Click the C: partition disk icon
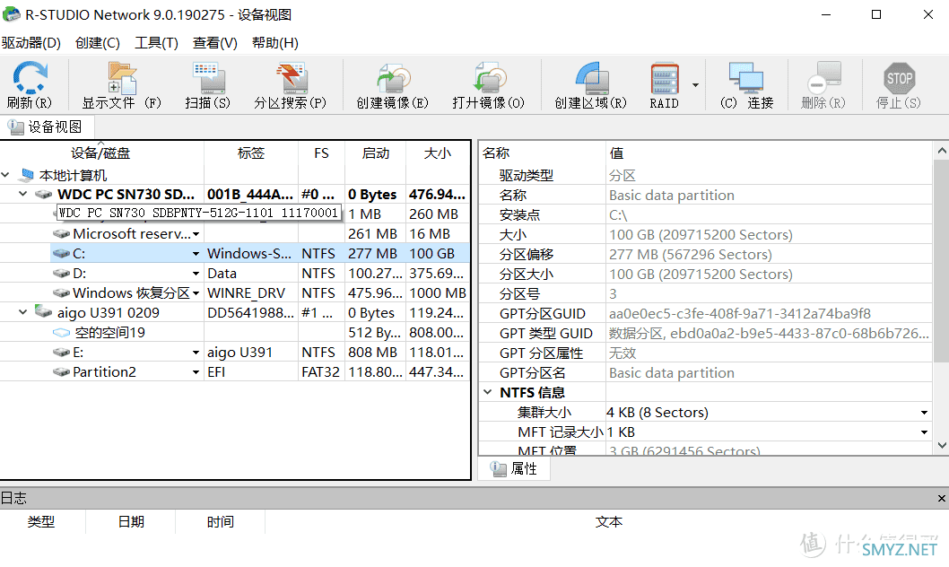Screen dimensions: 949x567 61,253
